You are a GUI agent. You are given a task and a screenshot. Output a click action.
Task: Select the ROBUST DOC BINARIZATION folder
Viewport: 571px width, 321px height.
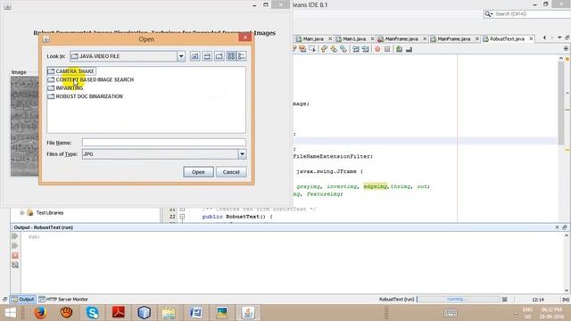[86, 96]
